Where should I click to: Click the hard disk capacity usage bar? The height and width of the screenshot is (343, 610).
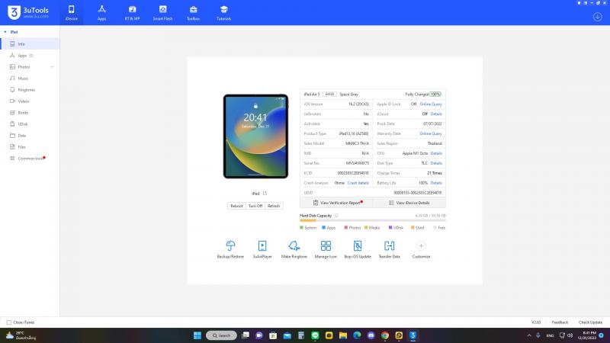point(372,220)
